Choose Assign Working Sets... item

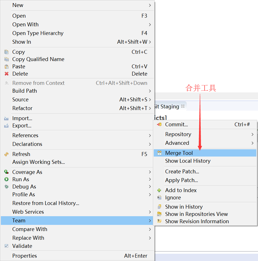(x=77, y=162)
